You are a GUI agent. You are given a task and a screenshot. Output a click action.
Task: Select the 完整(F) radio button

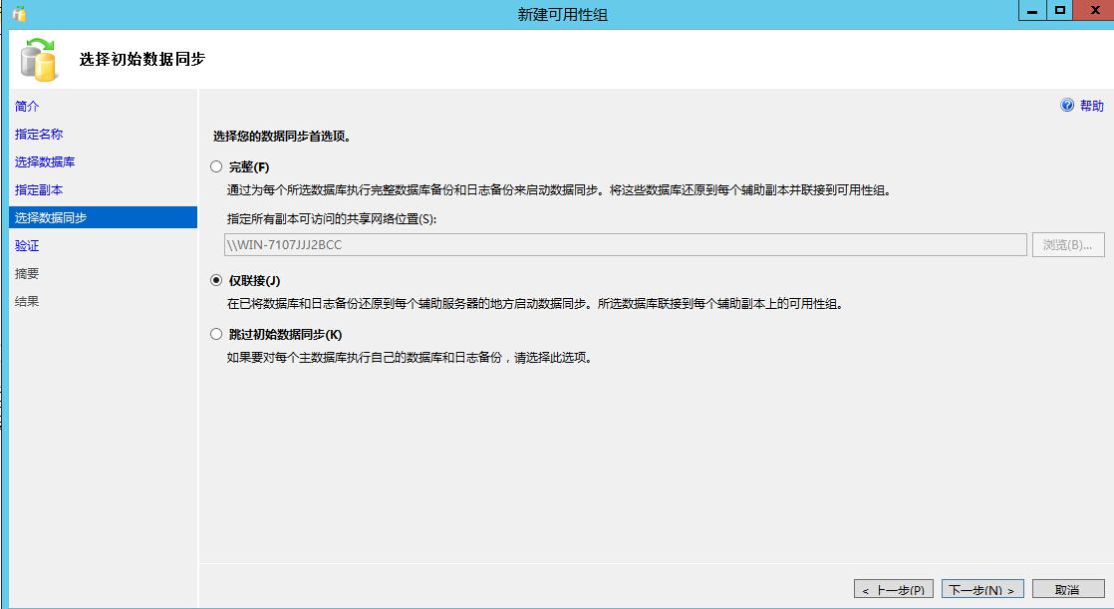[x=216, y=166]
